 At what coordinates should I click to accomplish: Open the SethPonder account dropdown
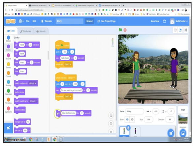click(179, 21)
